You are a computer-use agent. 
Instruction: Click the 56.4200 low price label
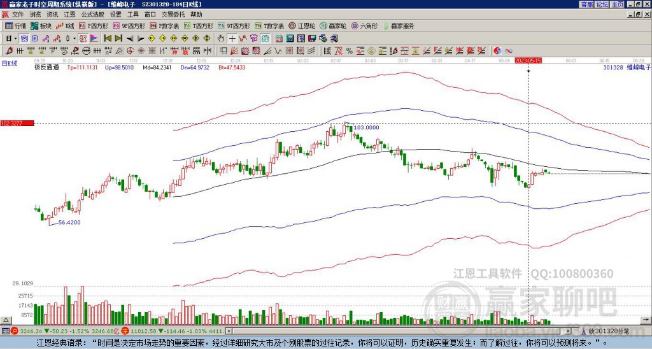pyautogui.click(x=69, y=222)
